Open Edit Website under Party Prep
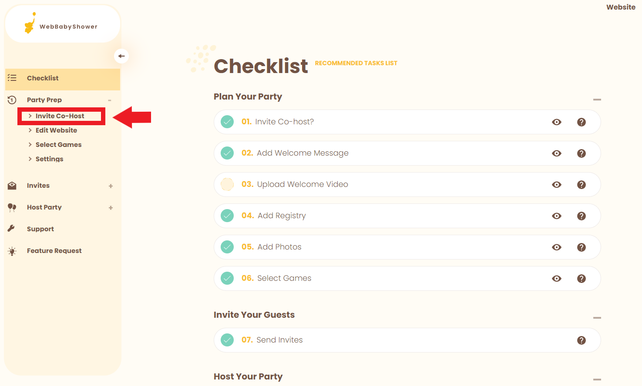The height and width of the screenshot is (386, 642). click(56, 130)
